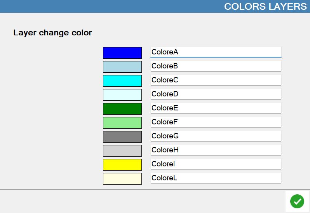Pick the yellow ColoreI color swatch
This screenshot has height=213, width=310.
tap(122, 165)
